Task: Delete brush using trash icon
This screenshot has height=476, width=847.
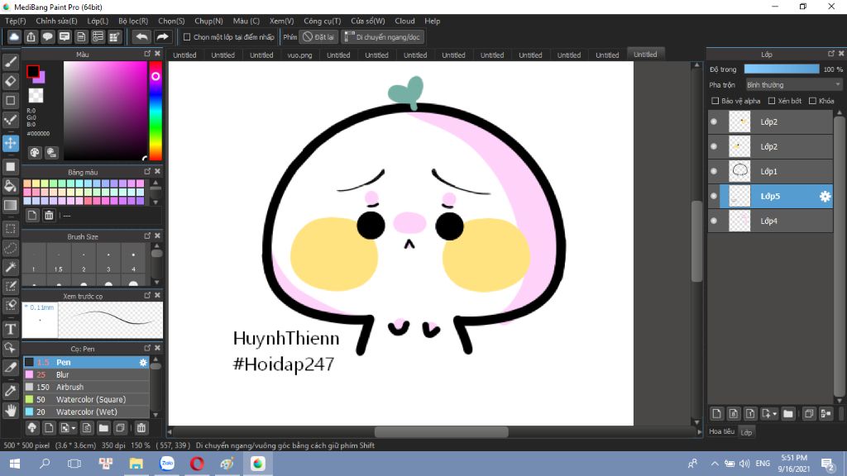Action: click(141, 428)
